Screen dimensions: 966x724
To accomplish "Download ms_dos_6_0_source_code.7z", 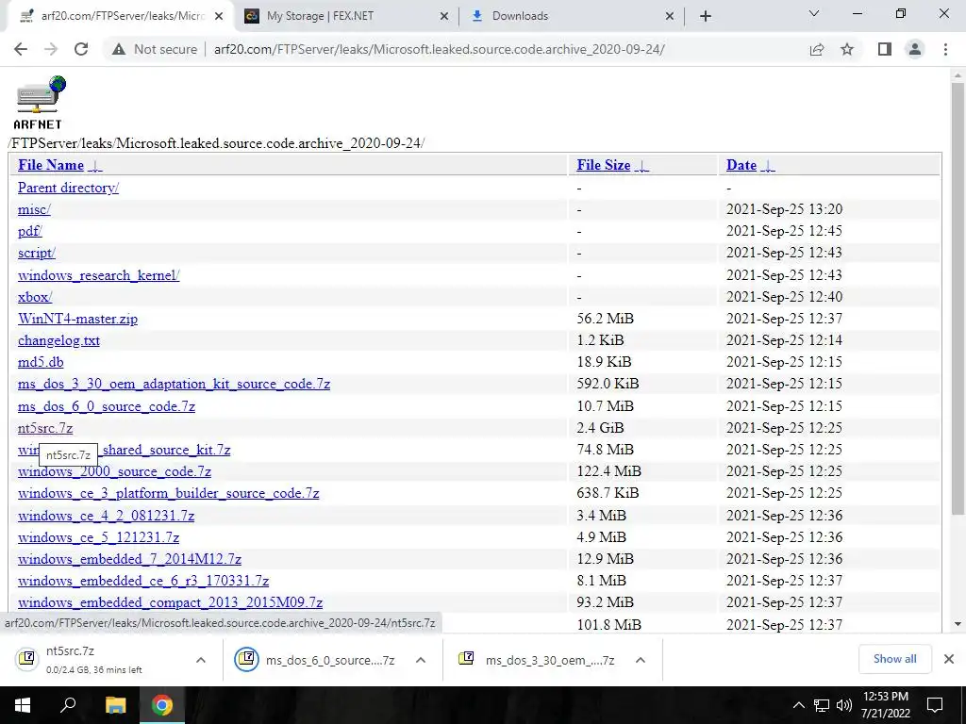I will click(x=107, y=406).
